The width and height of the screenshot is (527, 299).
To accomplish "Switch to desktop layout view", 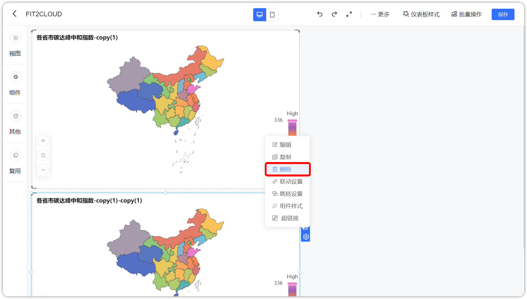I will [x=259, y=14].
